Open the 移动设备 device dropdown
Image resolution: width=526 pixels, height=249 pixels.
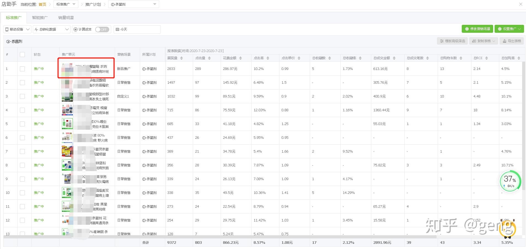[18, 29]
